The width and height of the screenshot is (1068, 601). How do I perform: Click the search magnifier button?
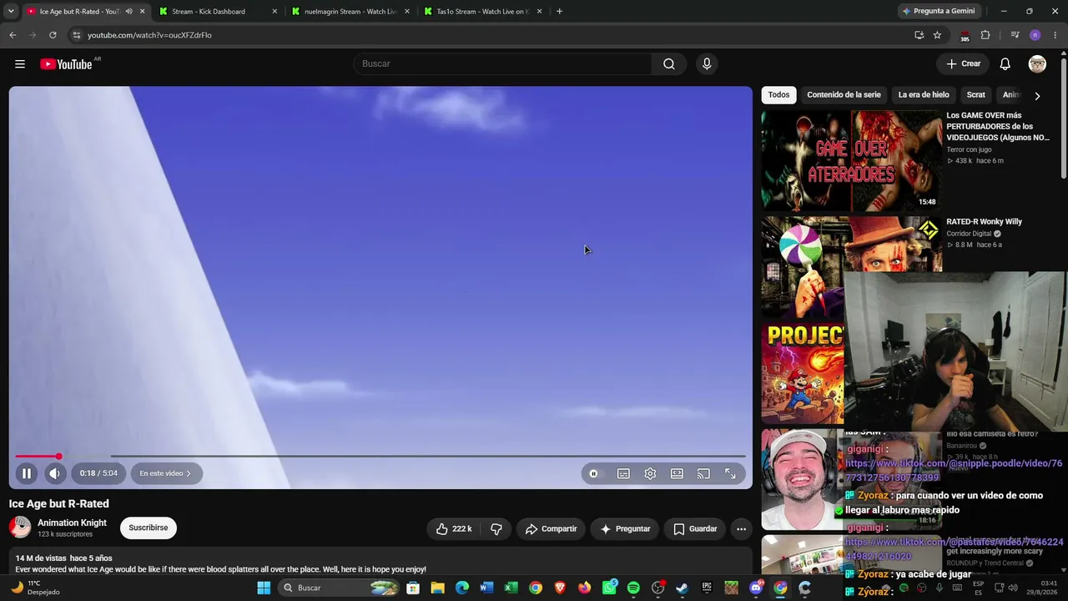[669, 64]
